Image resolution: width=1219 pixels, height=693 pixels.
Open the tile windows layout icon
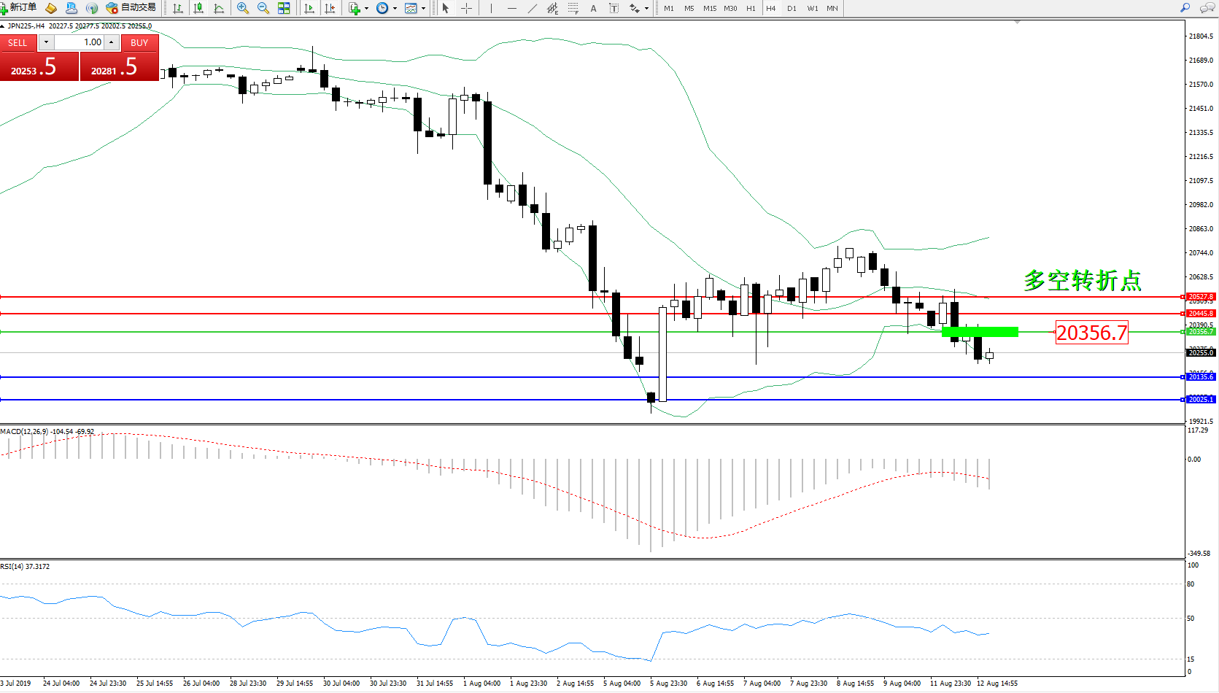284,8
